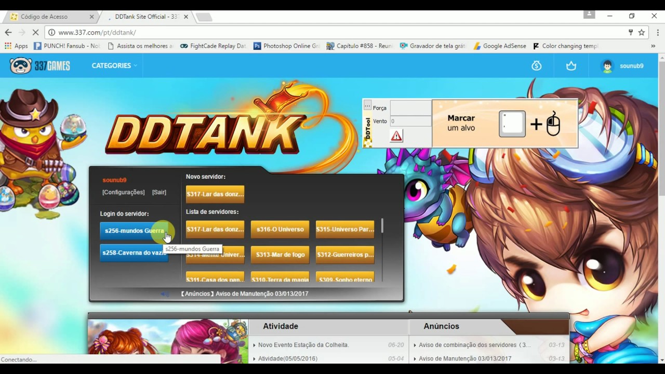Screen dimensions: 665x374
Task: Show more bookmarks via double chevron
Action: click(653, 46)
